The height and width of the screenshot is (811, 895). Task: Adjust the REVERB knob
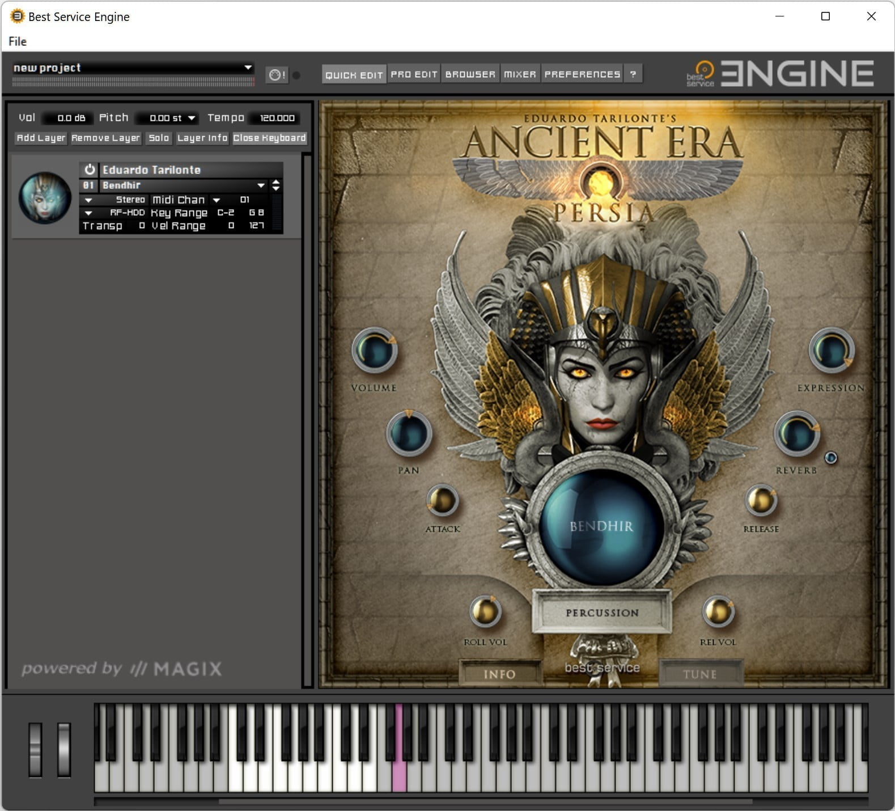point(797,434)
